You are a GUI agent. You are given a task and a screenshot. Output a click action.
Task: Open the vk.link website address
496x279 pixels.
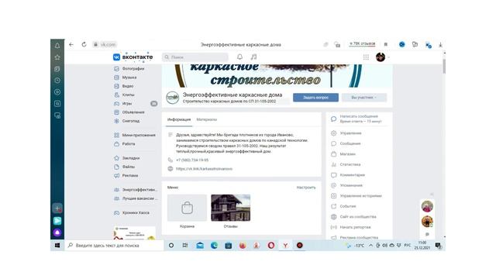tap(204, 169)
